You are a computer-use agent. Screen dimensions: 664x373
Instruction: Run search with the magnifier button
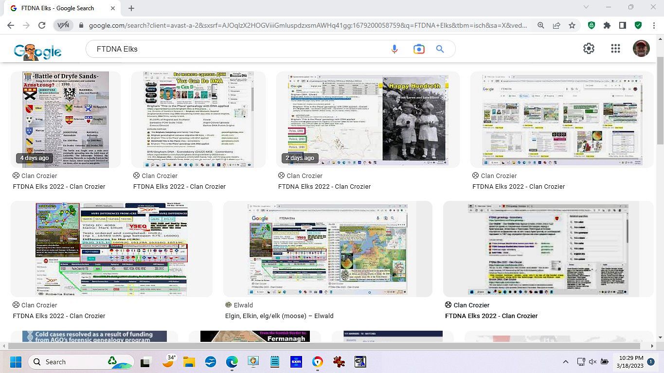(x=440, y=49)
